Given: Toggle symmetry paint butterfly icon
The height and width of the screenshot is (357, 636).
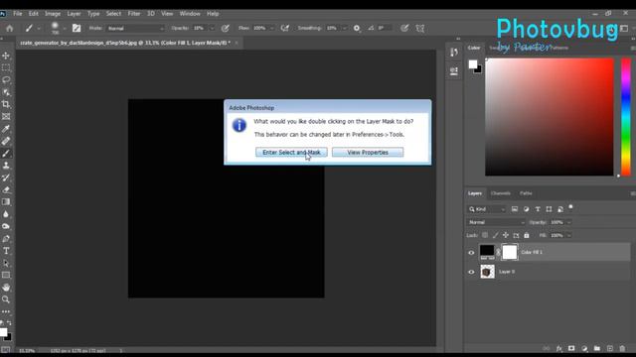Looking at the screenshot, I should (420, 28).
